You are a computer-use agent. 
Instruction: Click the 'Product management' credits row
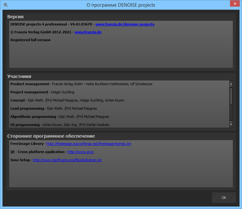(82, 84)
